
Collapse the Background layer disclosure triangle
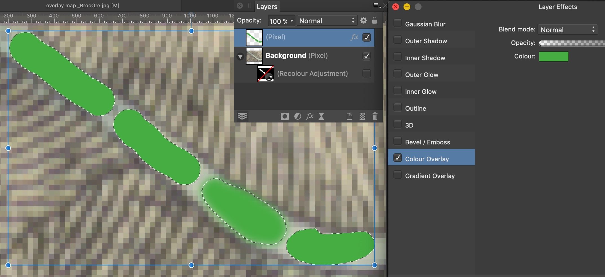240,56
